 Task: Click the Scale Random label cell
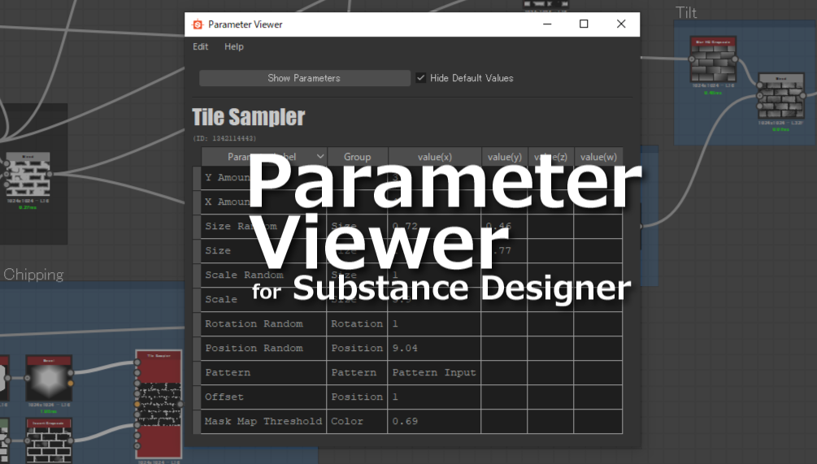(x=263, y=275)
